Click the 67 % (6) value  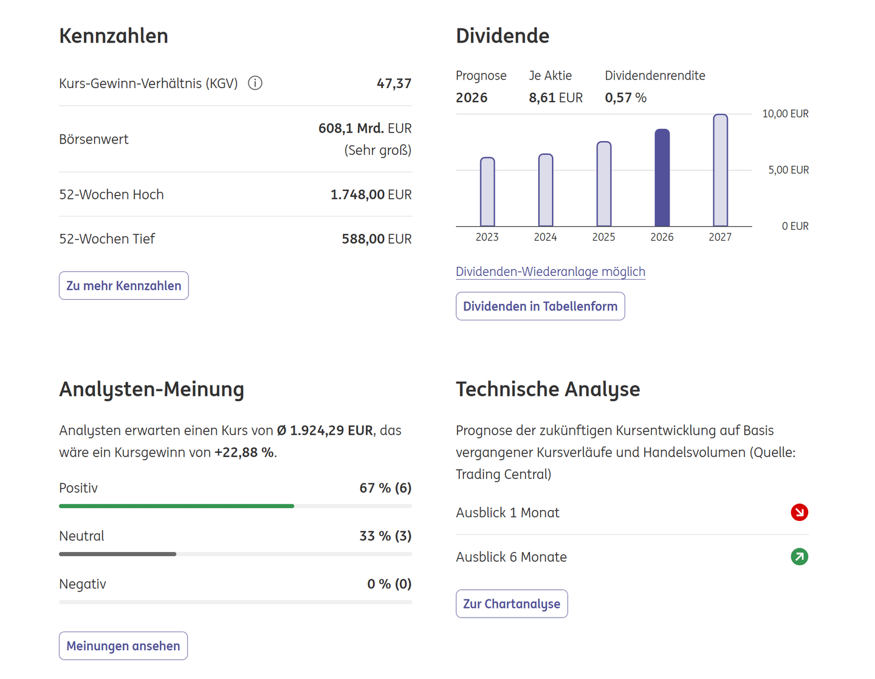coord(385,488)
